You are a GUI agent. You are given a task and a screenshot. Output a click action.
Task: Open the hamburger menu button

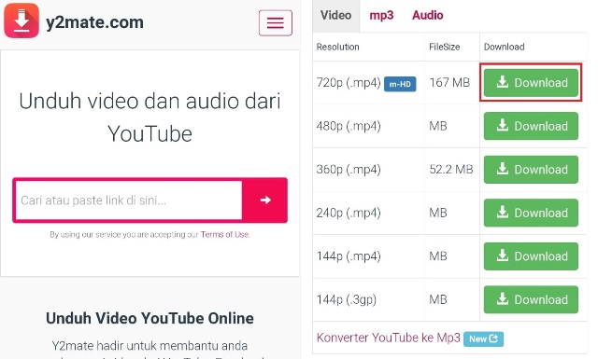276,22
